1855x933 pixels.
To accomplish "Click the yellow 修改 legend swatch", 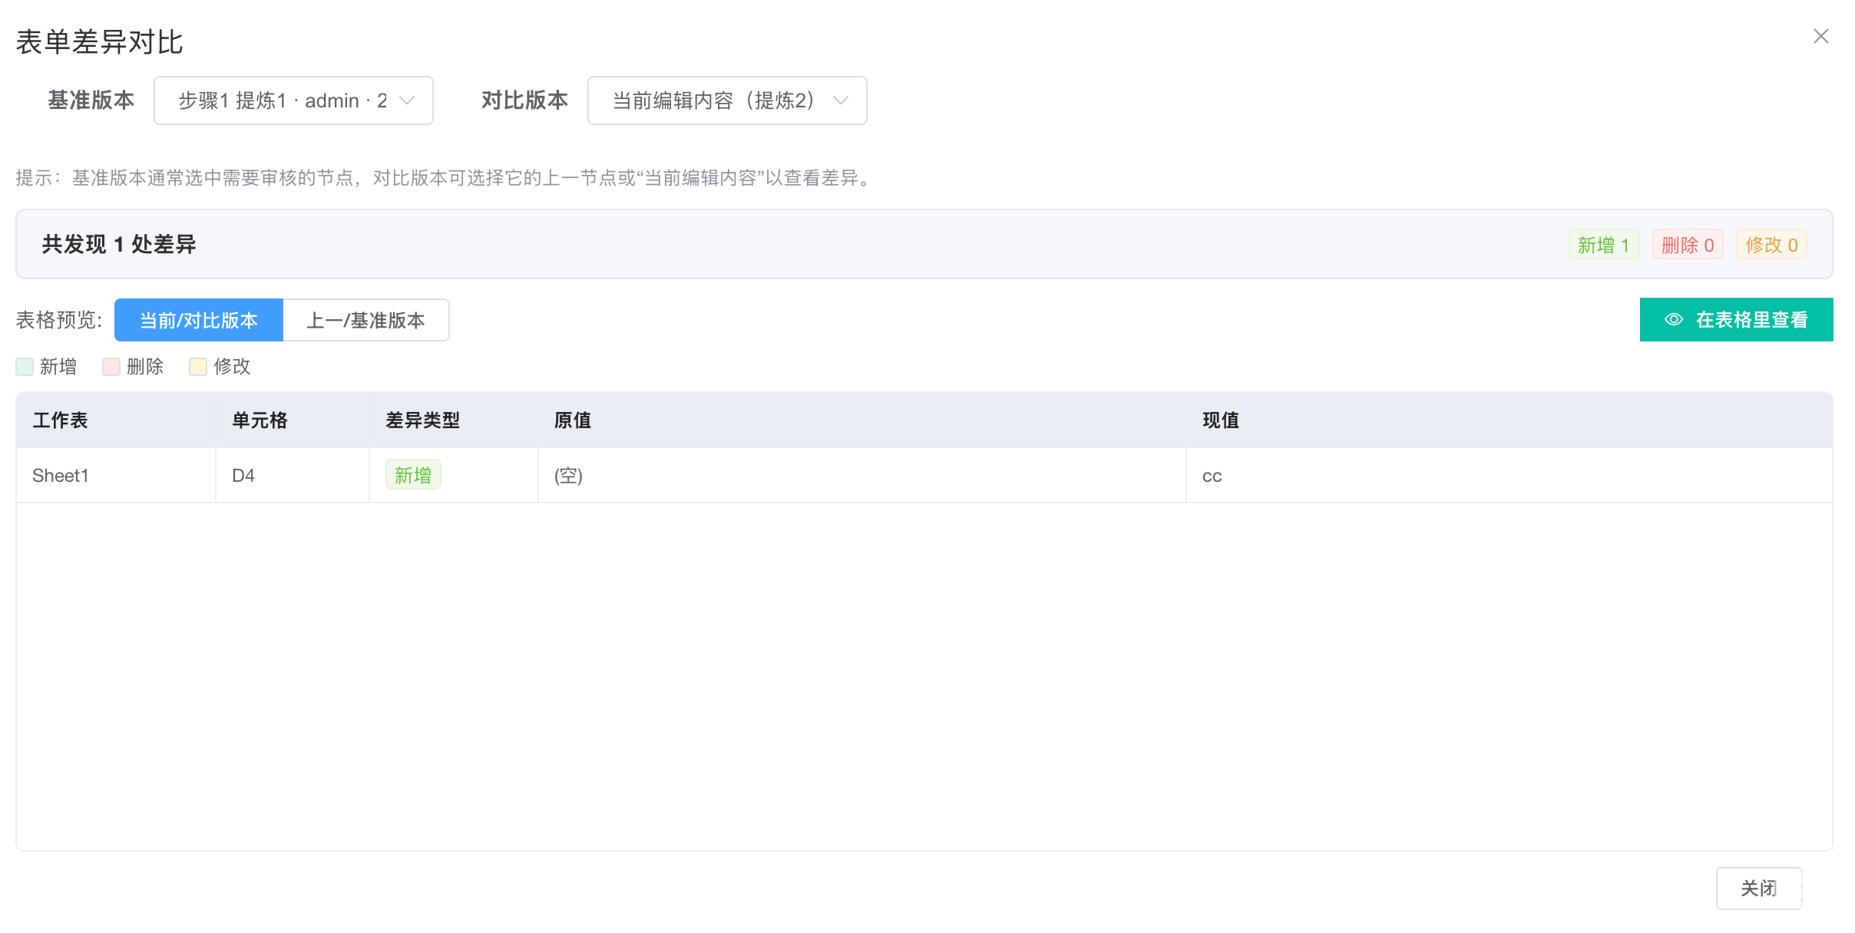I will [x=198, y=367].
